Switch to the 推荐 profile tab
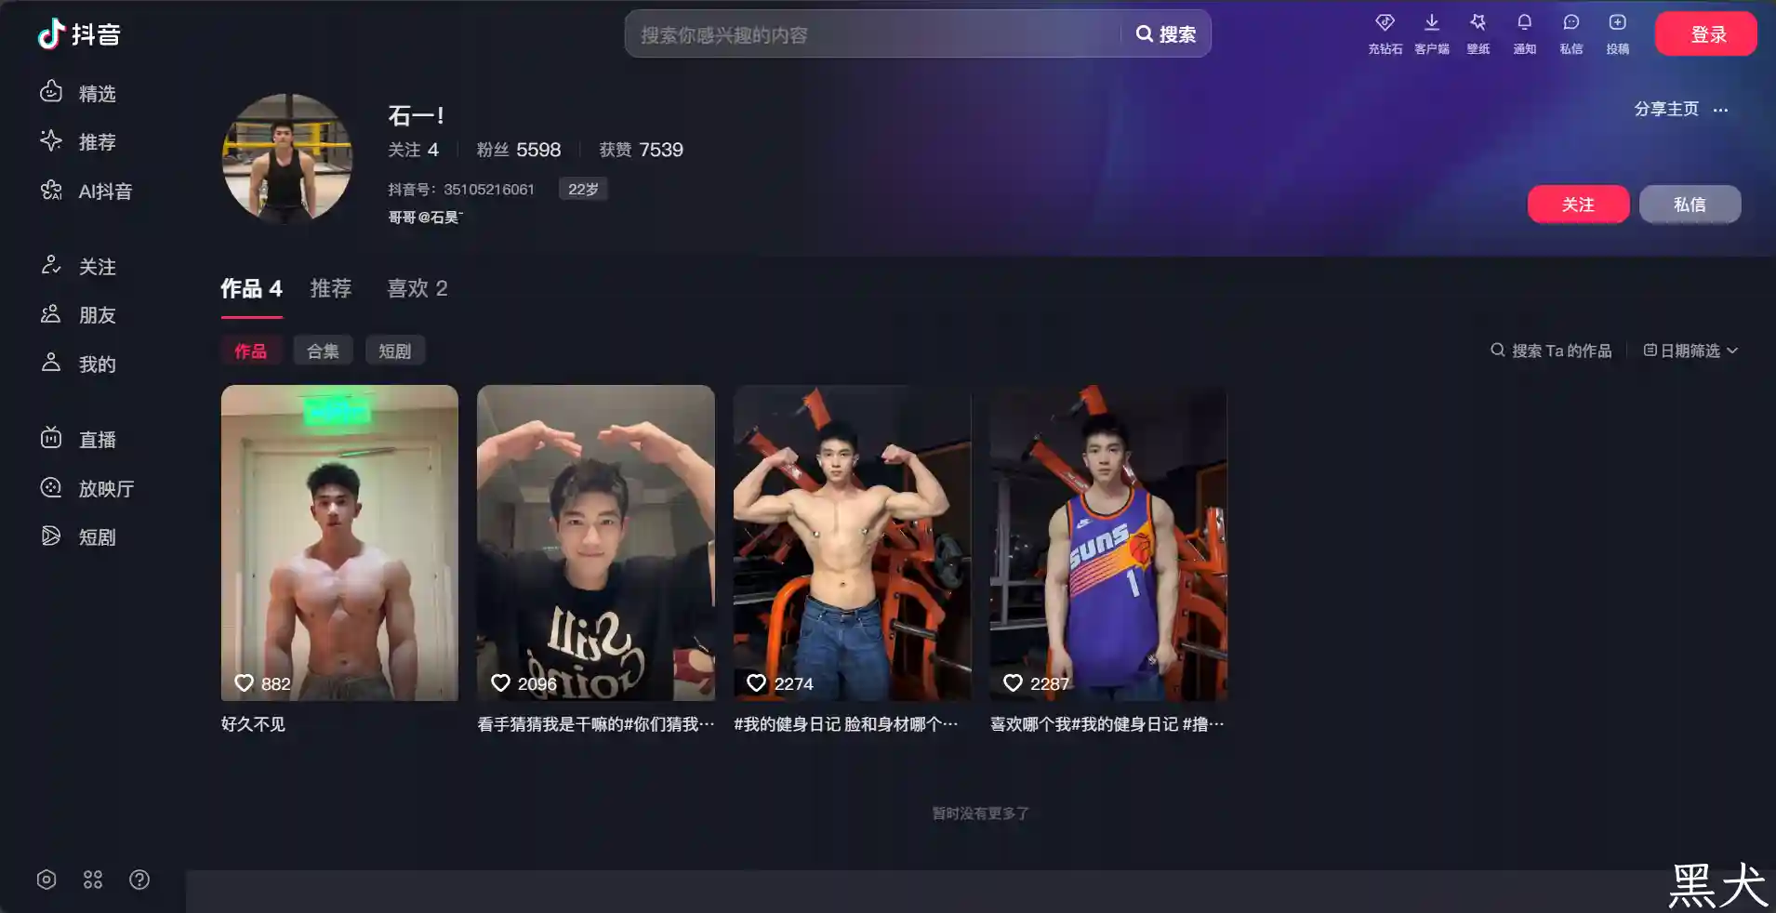 (330, 288)
